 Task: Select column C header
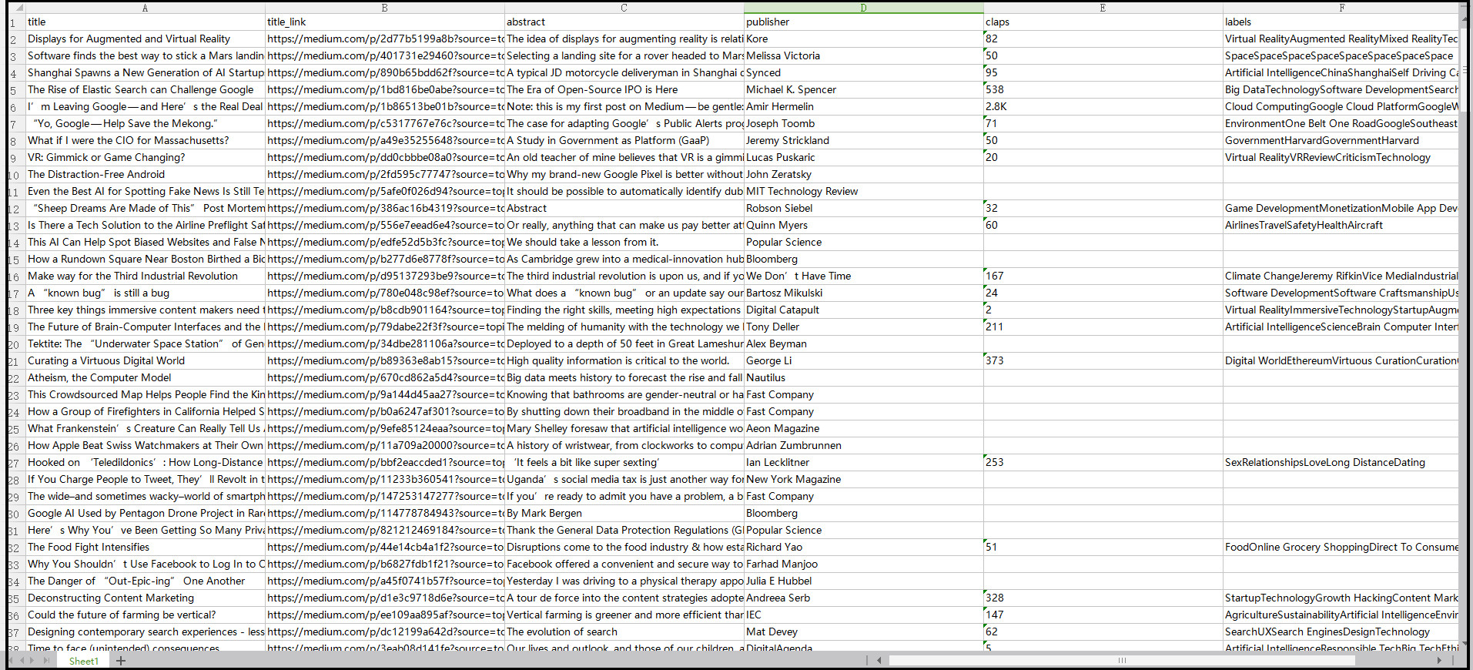tap(624, 8)
